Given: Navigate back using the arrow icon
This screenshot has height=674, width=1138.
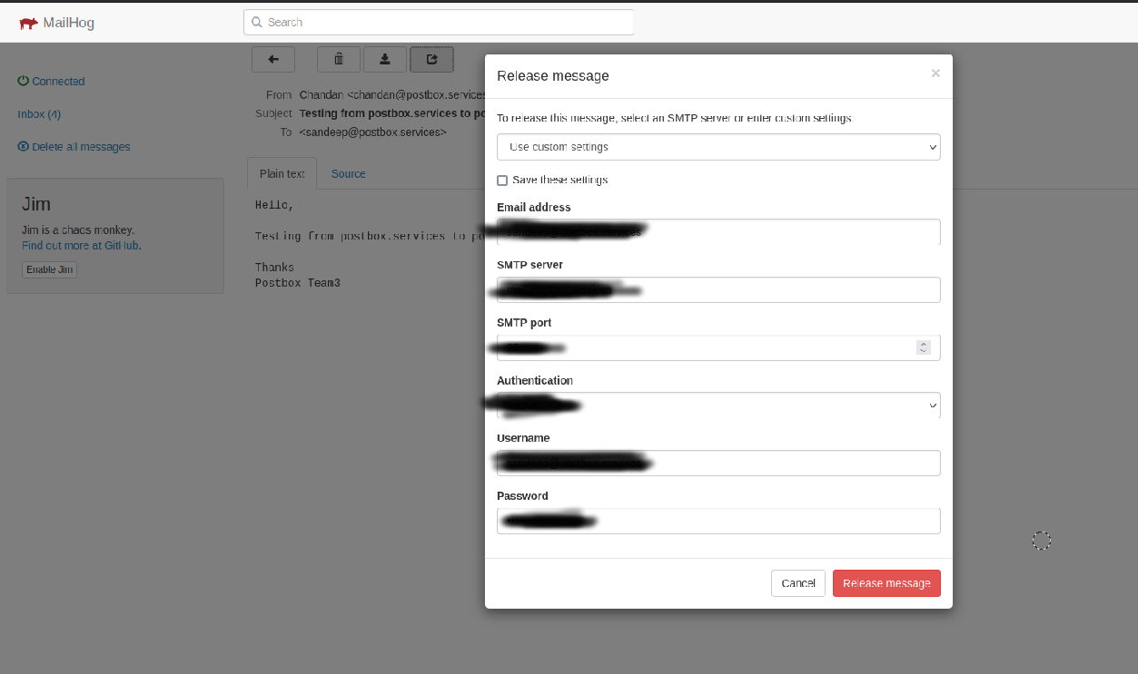Looking at the screenshot, I should pos(272,59).
